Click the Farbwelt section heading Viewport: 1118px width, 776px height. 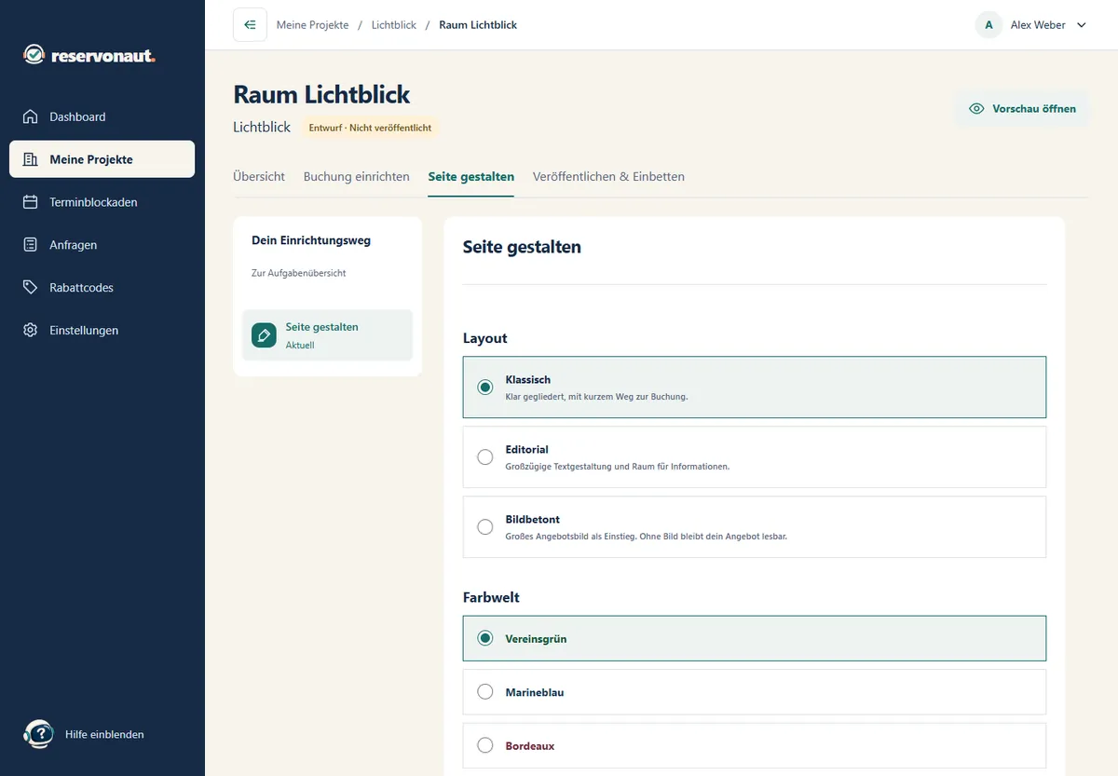[x=491, y=597]
